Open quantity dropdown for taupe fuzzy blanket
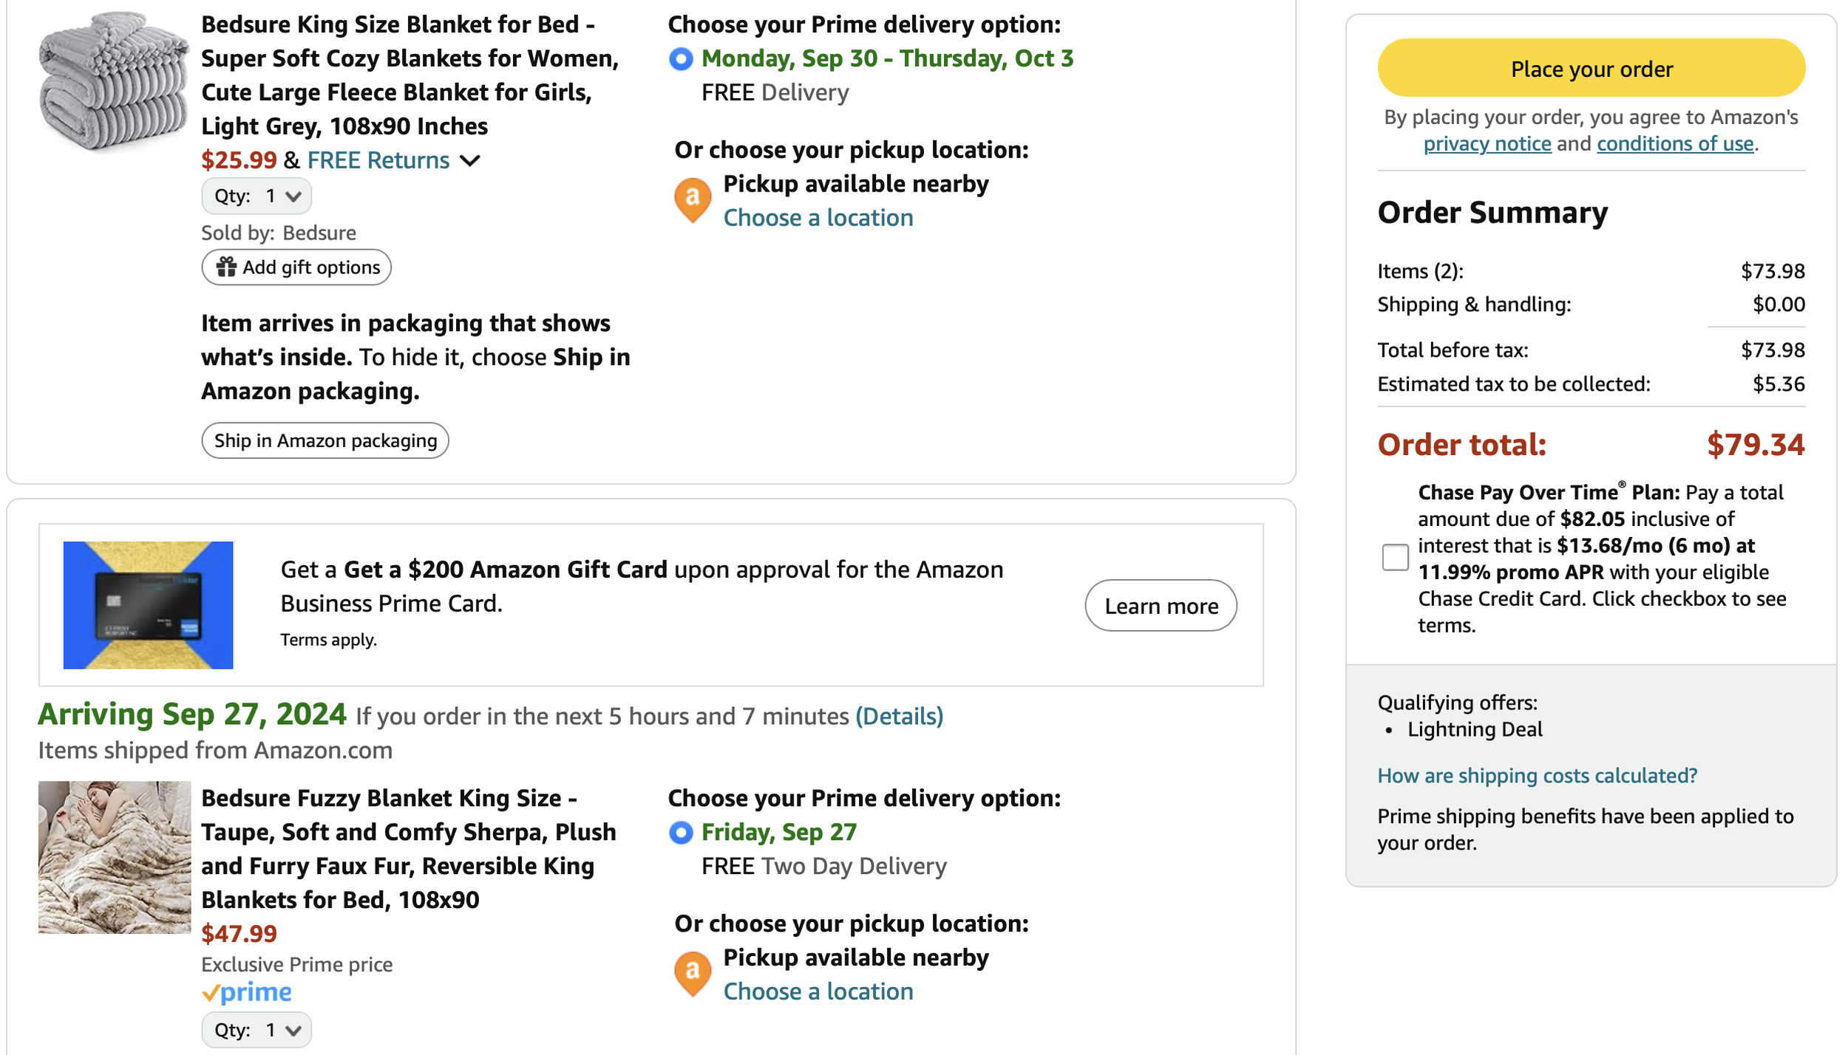 click(x=257, y=1030)
